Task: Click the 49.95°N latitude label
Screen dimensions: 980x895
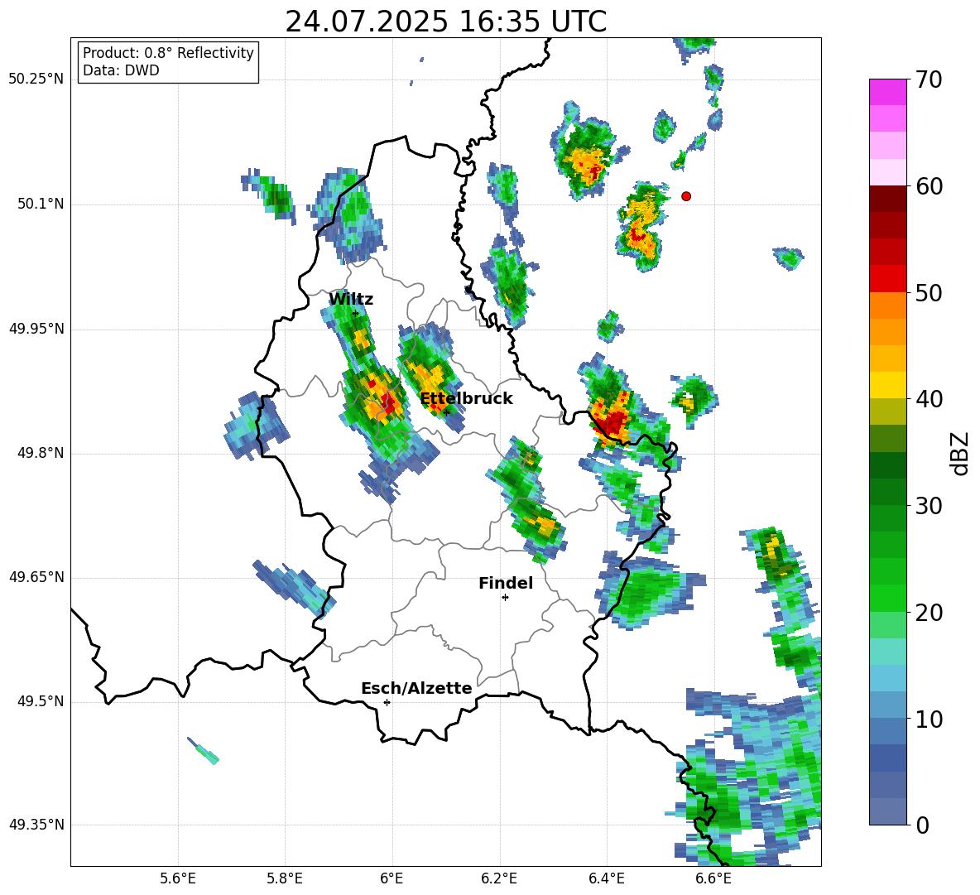Action: tap(36, 329)
